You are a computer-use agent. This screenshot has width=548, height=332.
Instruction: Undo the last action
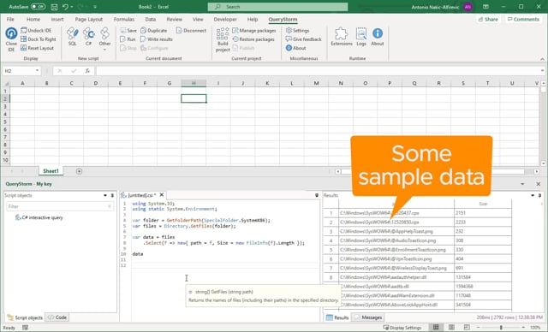[65, 7]
